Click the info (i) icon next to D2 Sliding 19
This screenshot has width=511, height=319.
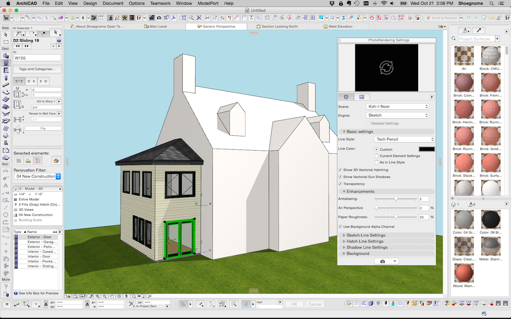coord(59,40)
